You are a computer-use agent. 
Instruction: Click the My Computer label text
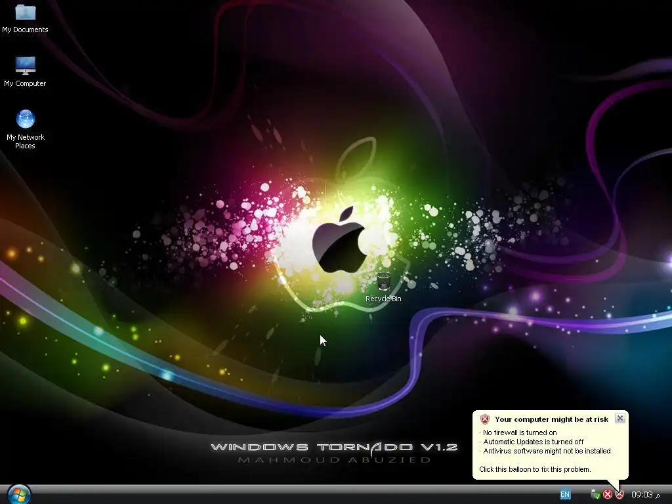(26, 83)
